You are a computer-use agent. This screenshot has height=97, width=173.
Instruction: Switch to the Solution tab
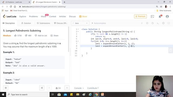26,23
